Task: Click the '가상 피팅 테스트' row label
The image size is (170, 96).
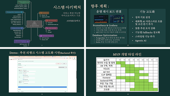Action: 106,86
